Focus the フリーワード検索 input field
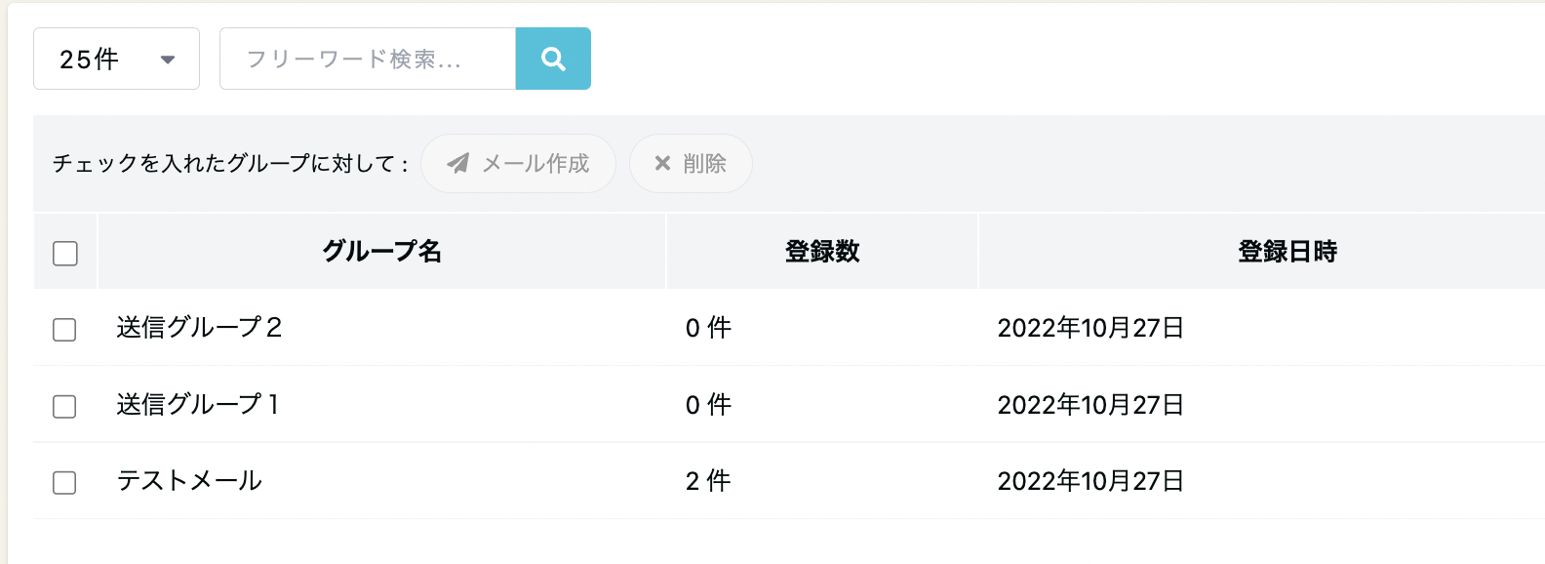Viewport: 1545px width, 564px height. click(368, 59)
